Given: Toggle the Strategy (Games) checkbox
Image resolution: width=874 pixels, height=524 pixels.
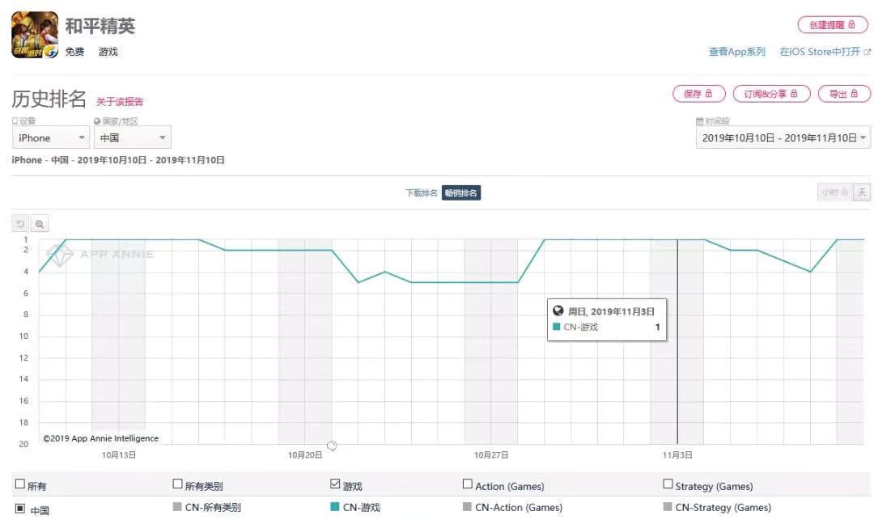Looking at the screenshot, I should click(x=668, y=484).
